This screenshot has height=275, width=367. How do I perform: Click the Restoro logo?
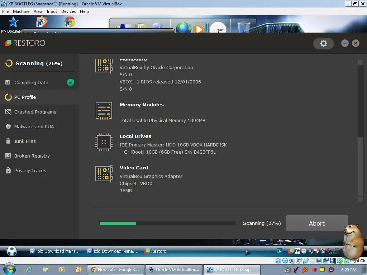tap(25, 43)
